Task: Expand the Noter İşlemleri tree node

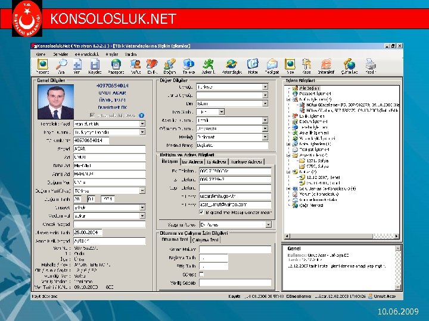Action: [288, 144]
